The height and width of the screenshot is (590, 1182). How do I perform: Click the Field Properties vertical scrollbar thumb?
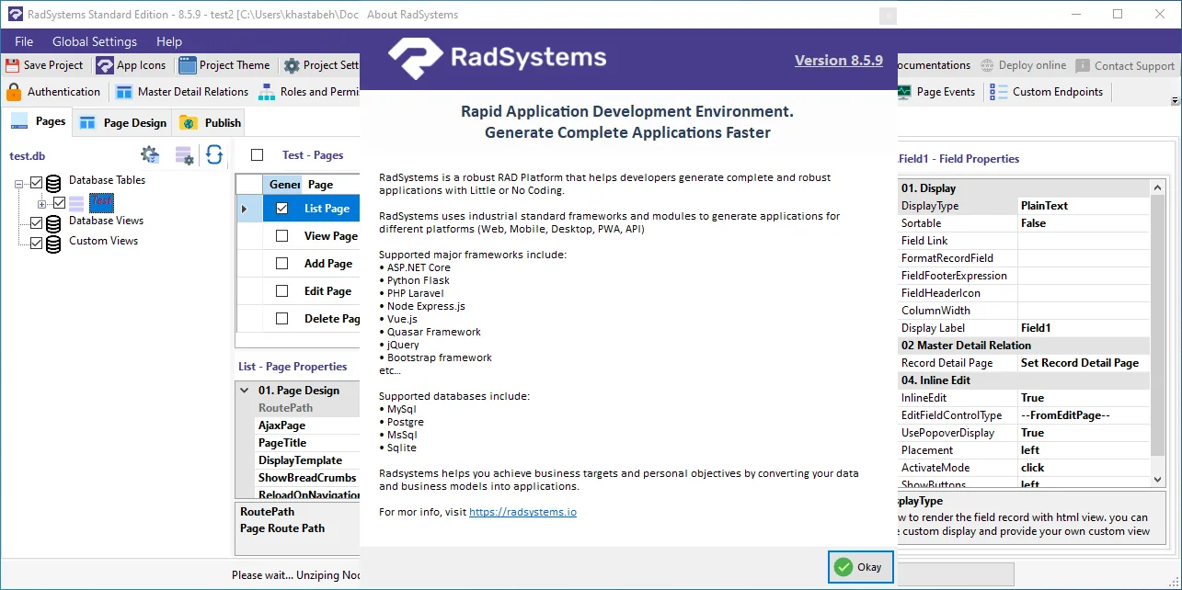click(1157, 326)
